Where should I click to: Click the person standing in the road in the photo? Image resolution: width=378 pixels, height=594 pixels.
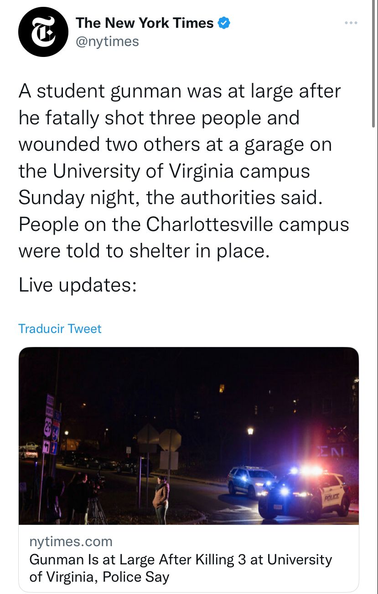point(161,500)
